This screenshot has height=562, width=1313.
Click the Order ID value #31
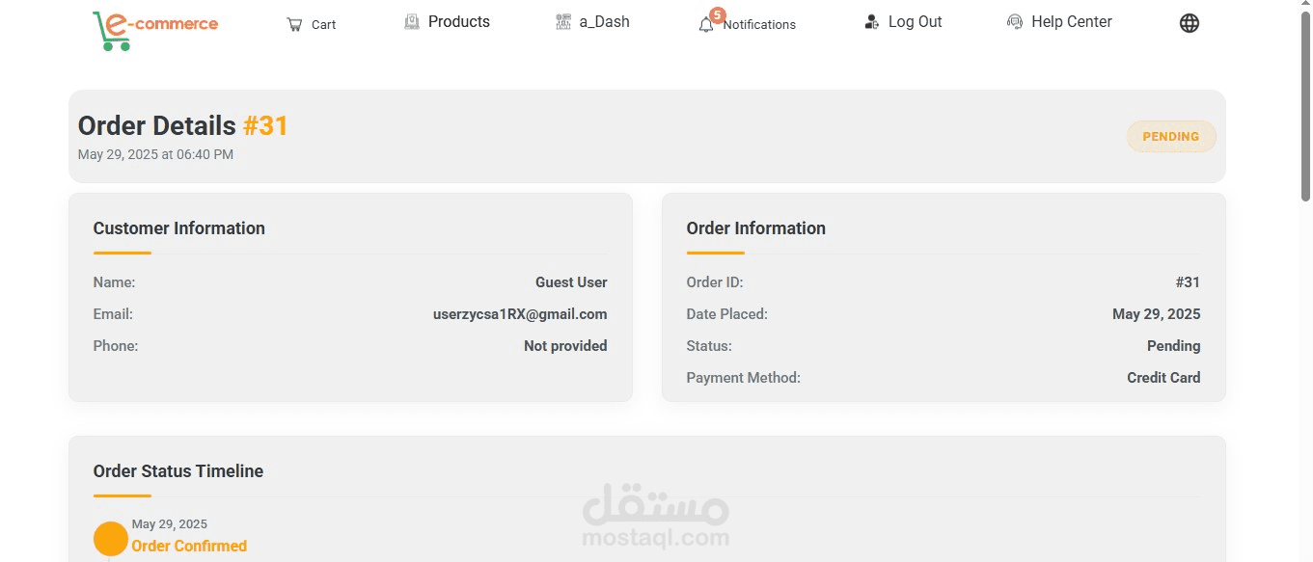click(x=1188, y=282)
